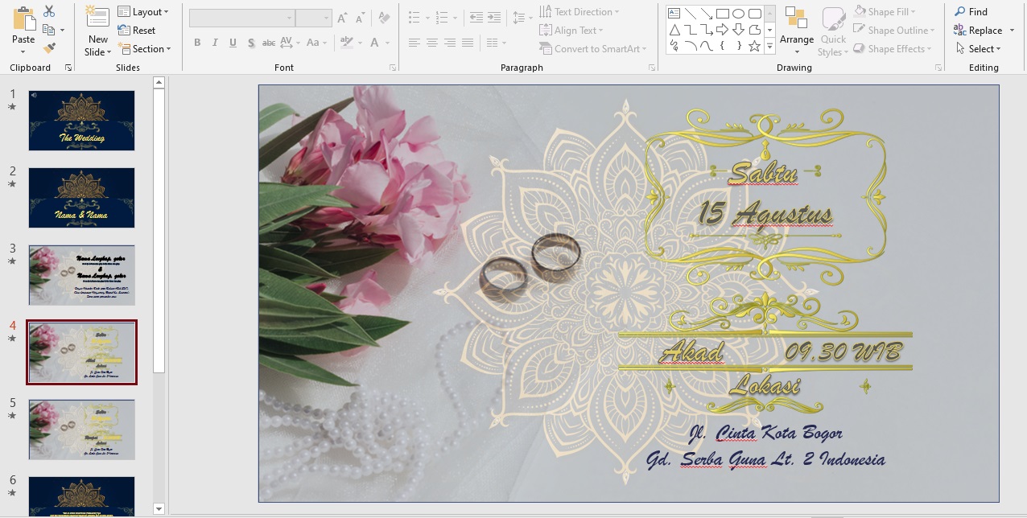Pick the Star shape from the Drawing gallery

click(x=754, y=47)
